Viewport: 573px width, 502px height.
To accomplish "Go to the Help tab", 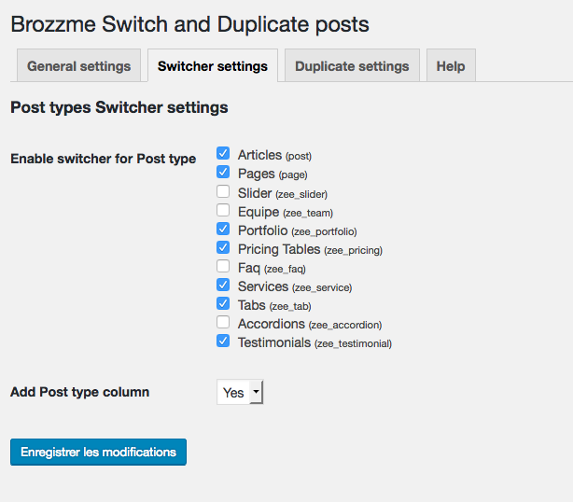I will click(x=451, y=66).
